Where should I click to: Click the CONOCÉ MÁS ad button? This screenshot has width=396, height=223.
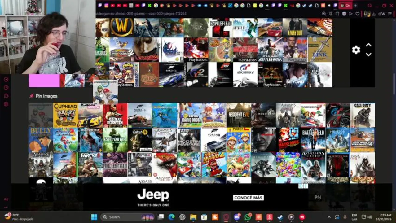(x=248, y=198)
